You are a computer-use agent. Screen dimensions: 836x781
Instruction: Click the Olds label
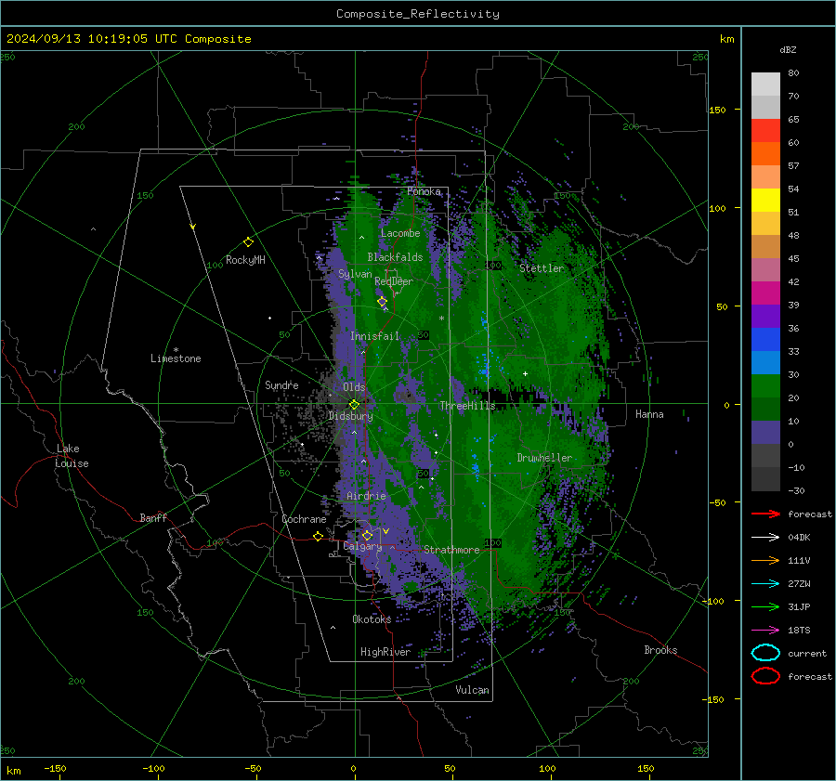pos(355,387)
